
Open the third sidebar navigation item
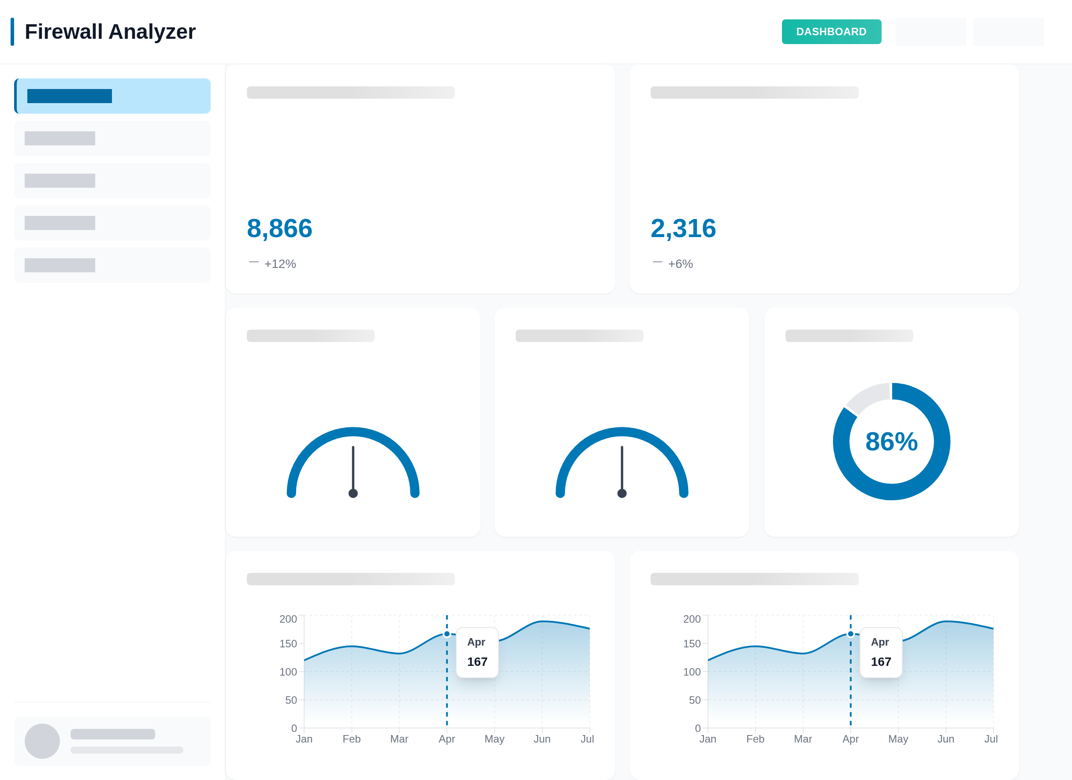[x=112, y=181]
